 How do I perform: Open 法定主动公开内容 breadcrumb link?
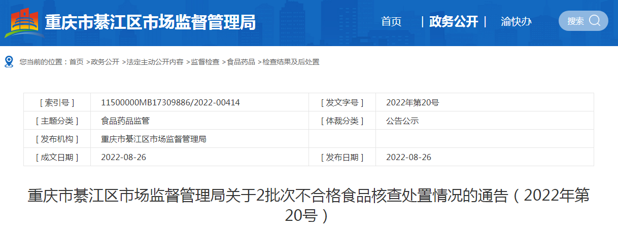[x=155, y=62]
